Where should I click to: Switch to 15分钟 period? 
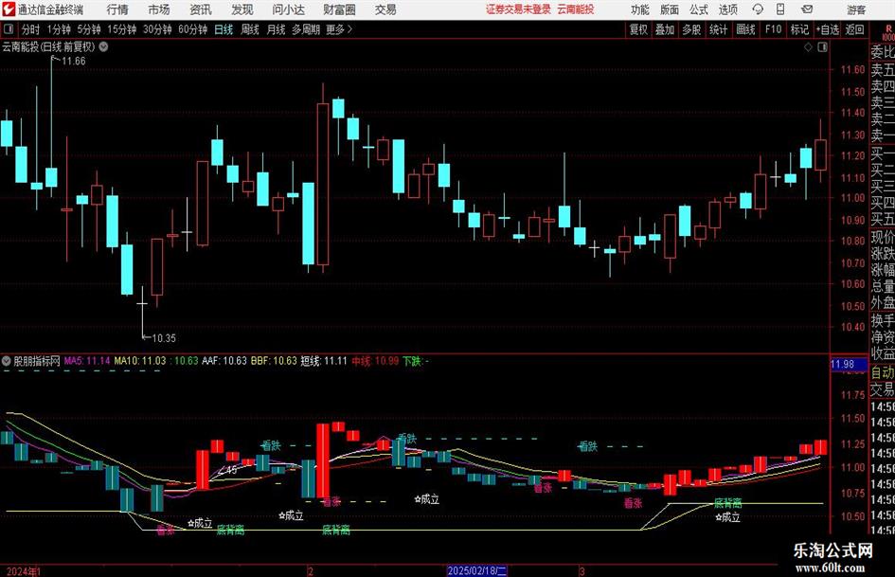(122, 29)
